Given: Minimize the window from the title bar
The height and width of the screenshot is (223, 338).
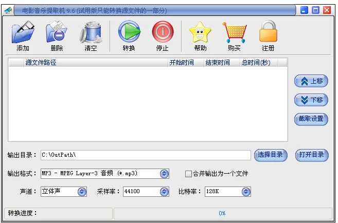Looking at the screenshot, I should [304, 10].
